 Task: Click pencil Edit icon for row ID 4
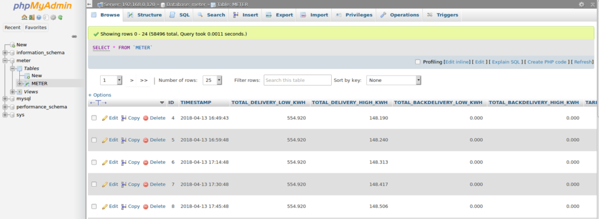[105, 118]
